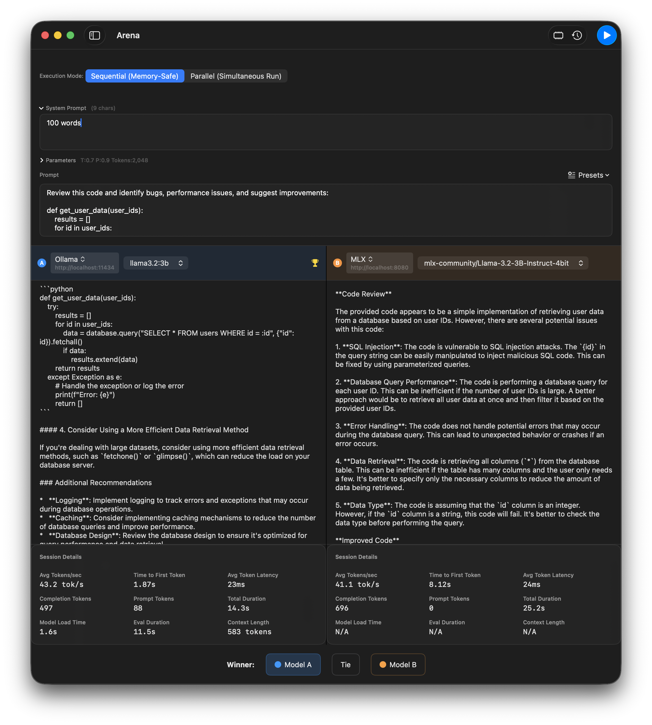Image resolution: width=652 pixels, height=725 pixels.
Task: Vote Model A as winner
Action: (x=293, y=664)
